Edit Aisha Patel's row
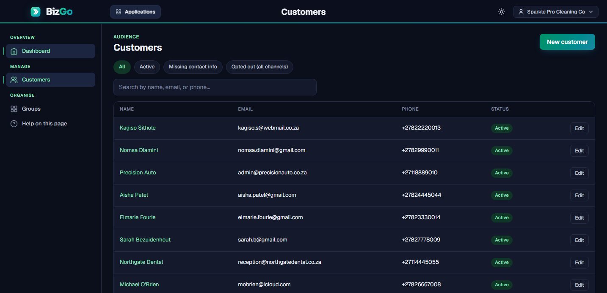Image resolution: width=607 pixels, height=293 pixels. pyautogui.click(x=579, y=195)
